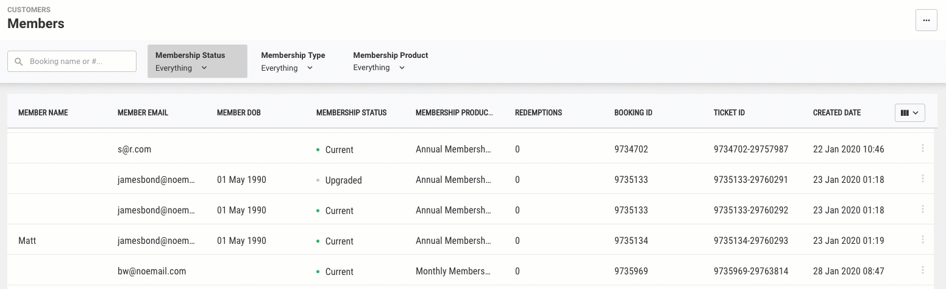Open row actions for bw@noemail.com row
This screenshot has height=289, width=946.
pos(922,270)
